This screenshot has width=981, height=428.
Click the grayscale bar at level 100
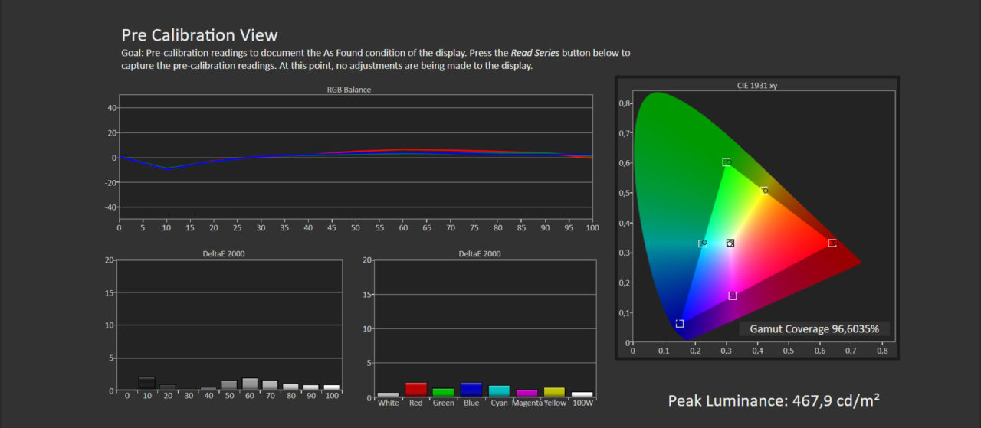(x=331, y=387)
